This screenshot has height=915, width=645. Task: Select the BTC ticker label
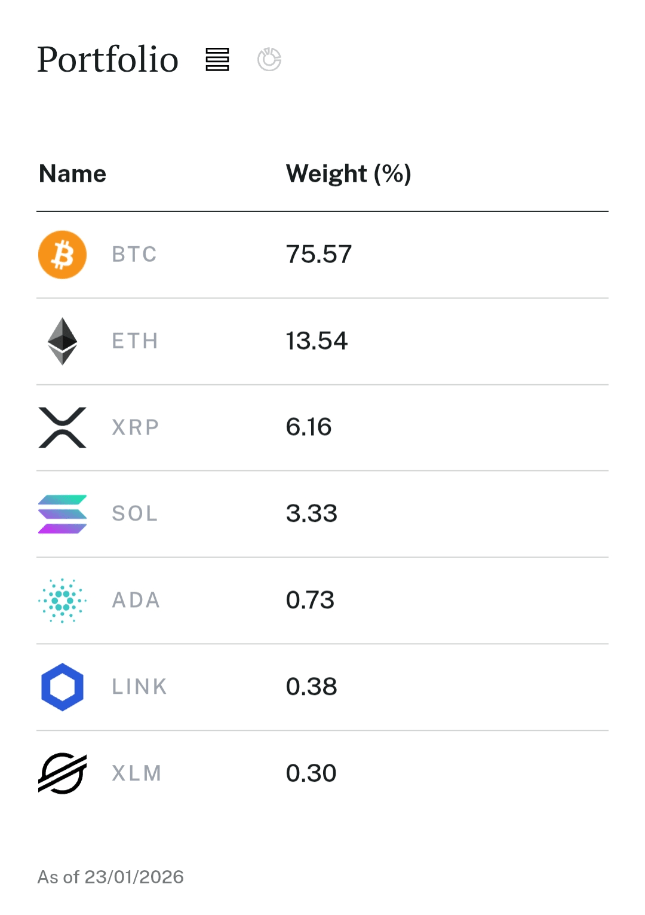click(134, 255)
